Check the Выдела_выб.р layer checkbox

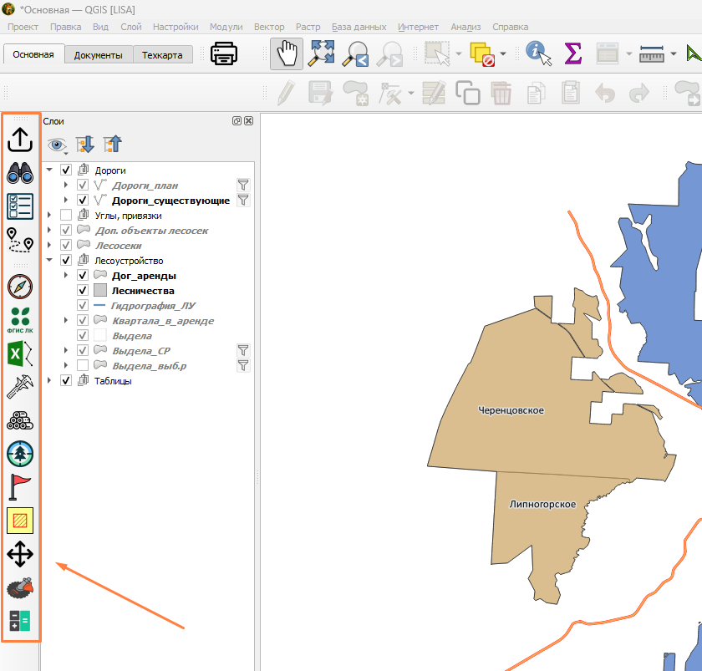tap(83, 365)
